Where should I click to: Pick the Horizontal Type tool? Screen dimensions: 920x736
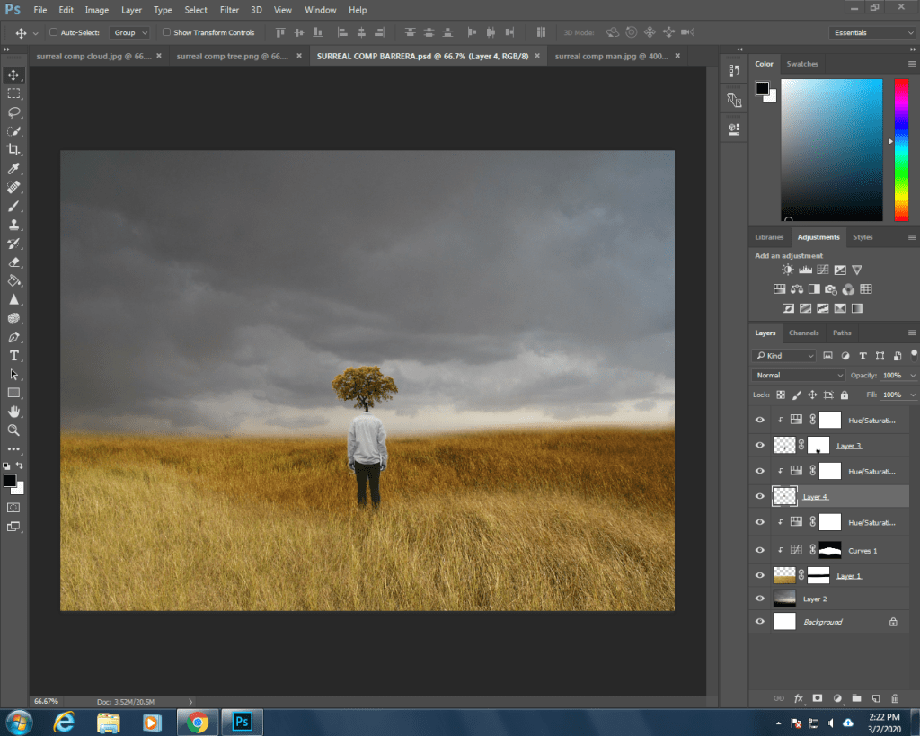tap(13, 356)
